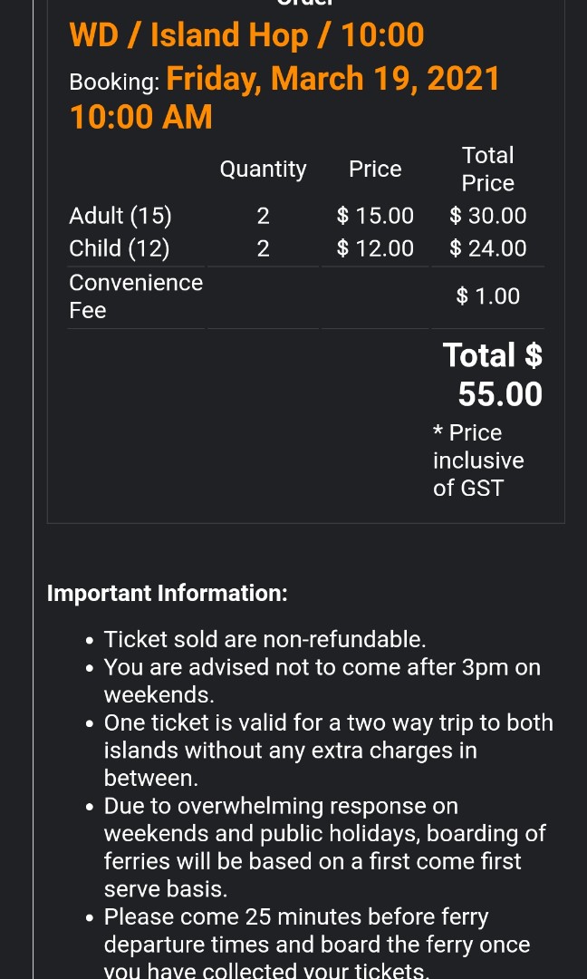Select the Child (12) row label
The width and height of the screenshot is (587, 979).
(x=120, y=248)
